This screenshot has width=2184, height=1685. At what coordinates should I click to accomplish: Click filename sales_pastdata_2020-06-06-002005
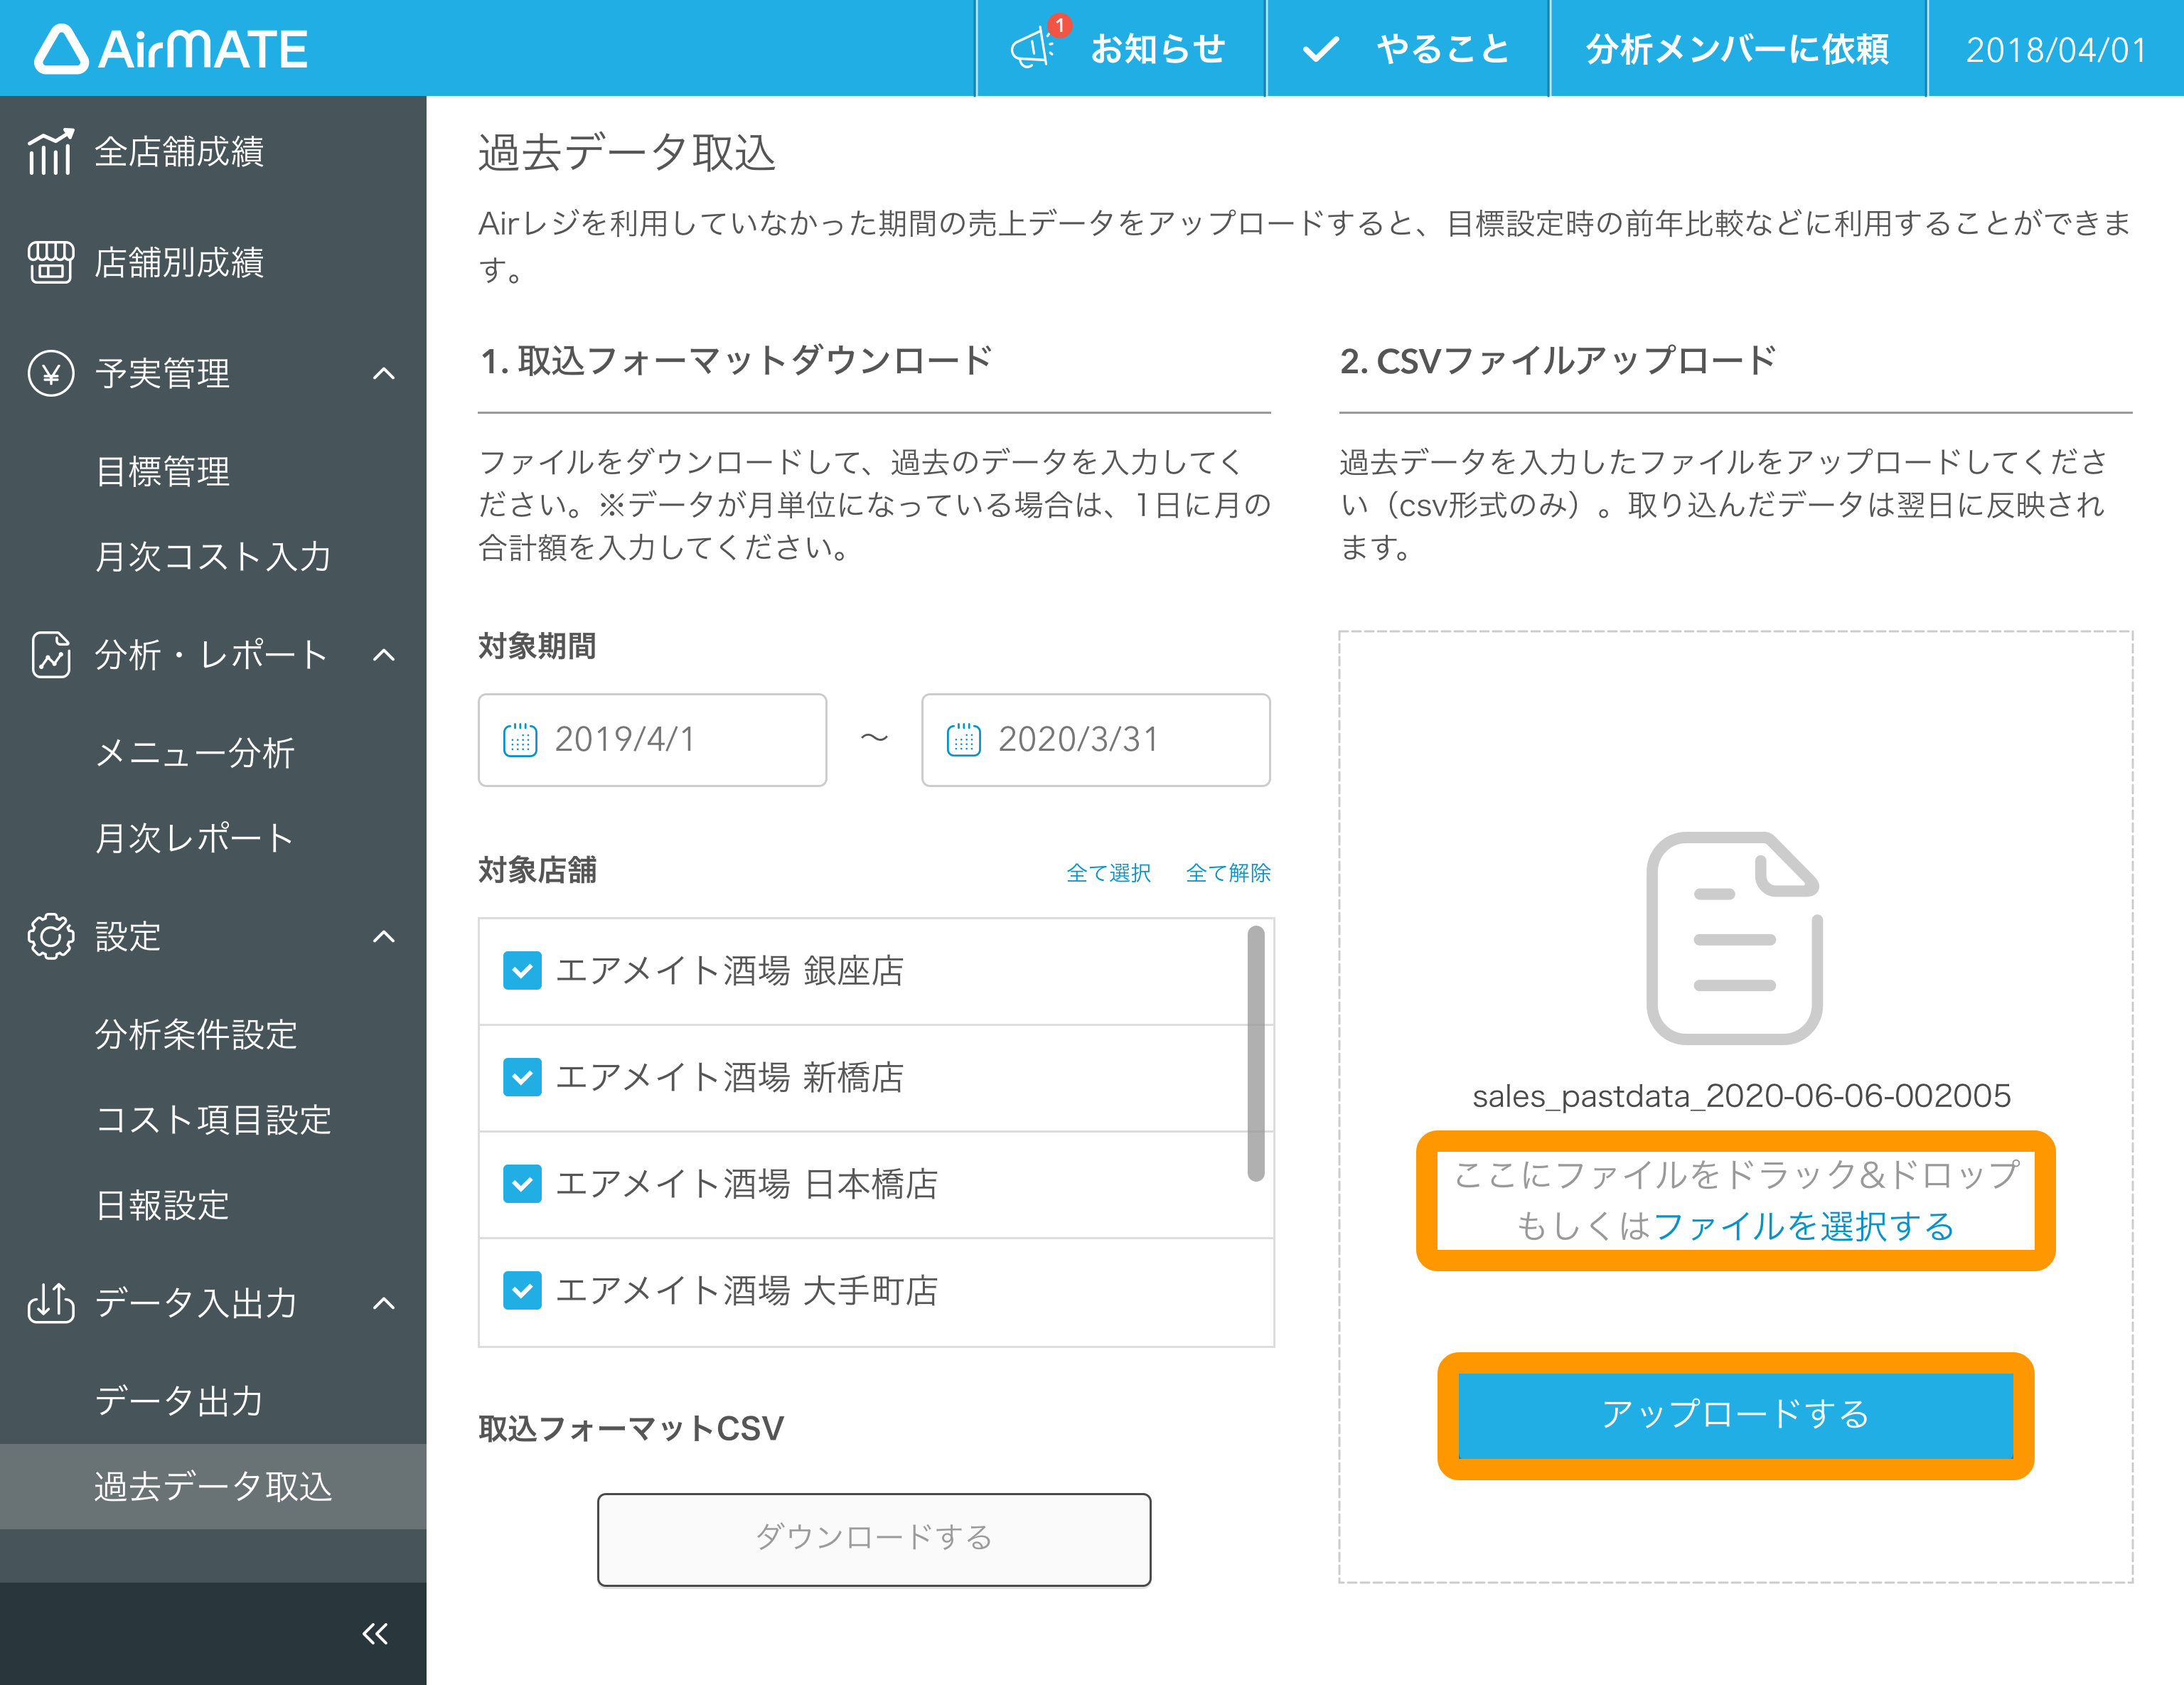pyautogui.click(x=1741, y=1096)
